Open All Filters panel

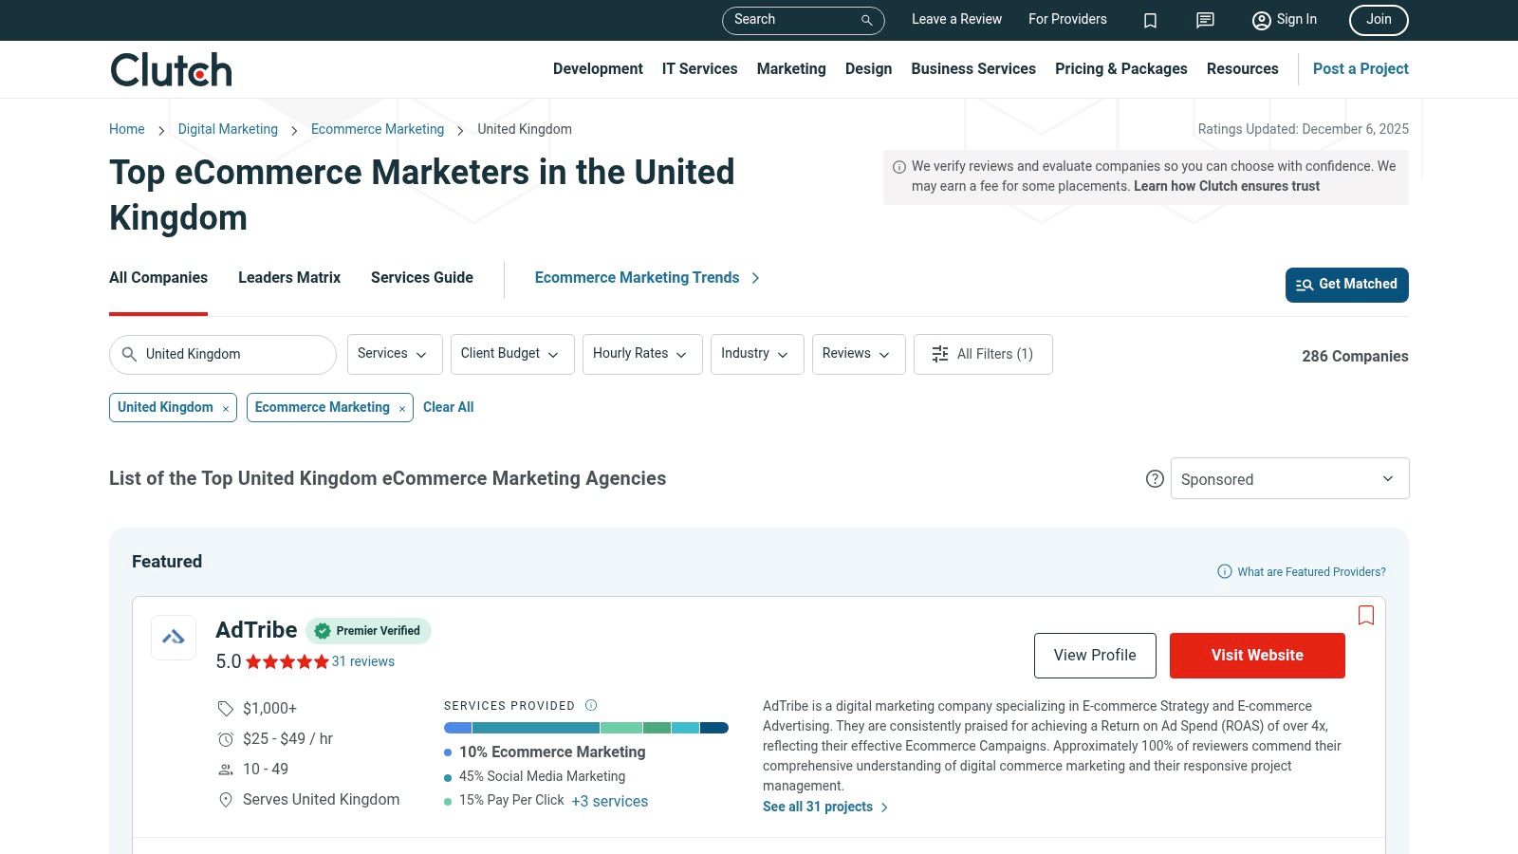[982, 354]
